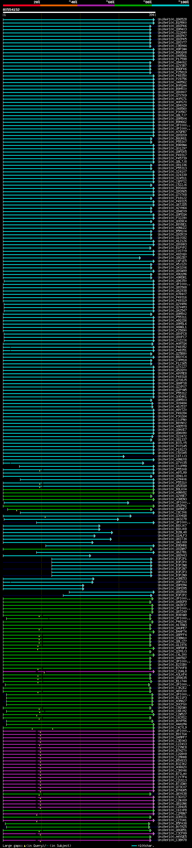Viewport: 192px width, 848px height.
Task: Select label UniRef100_B3F2P2
Action: 172,595
